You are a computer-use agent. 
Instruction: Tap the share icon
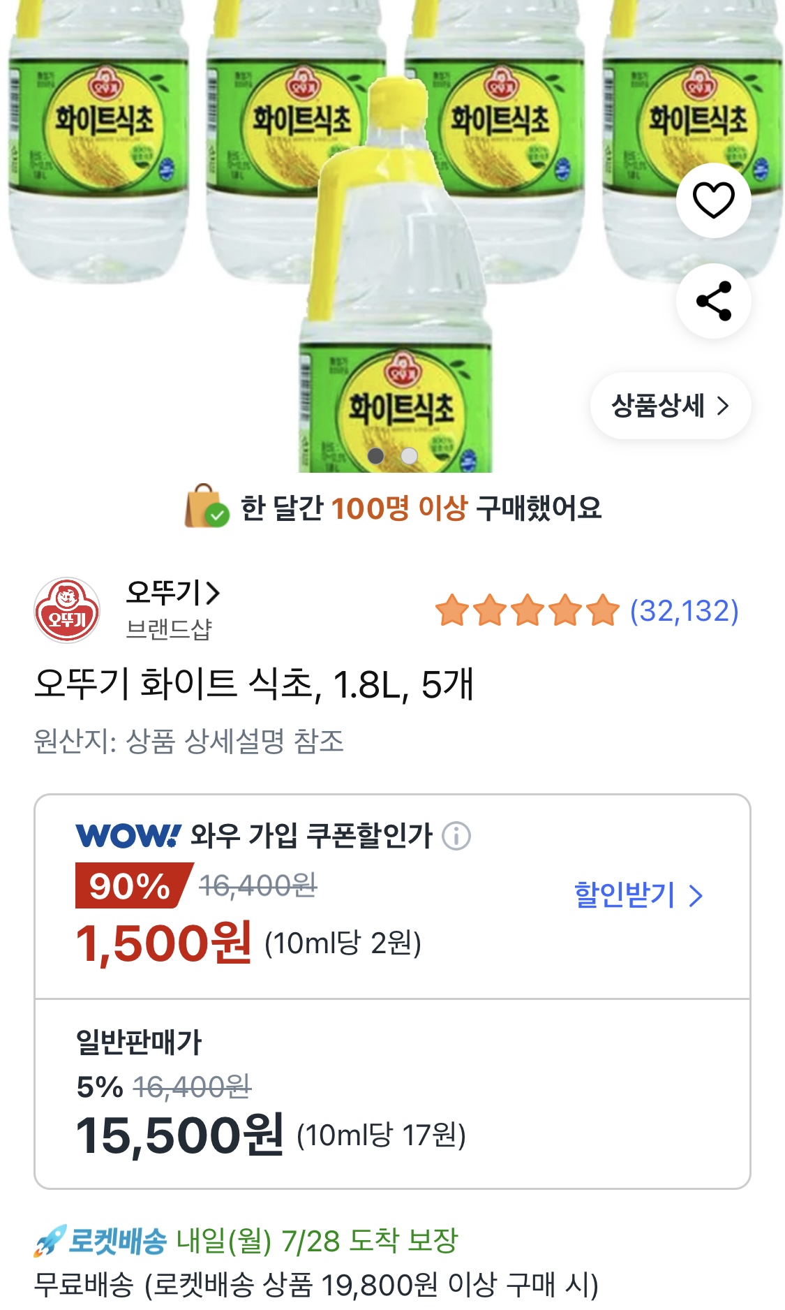713,301
